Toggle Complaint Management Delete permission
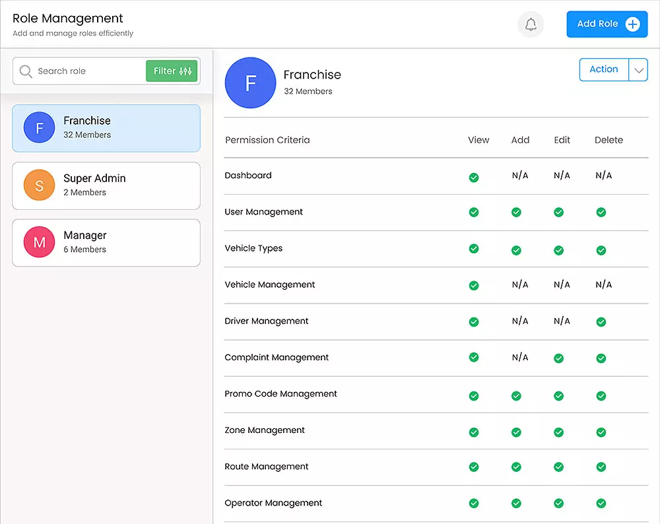Image resolution: width=660 pixels, height=524 pixels. click(x=601, y=358)
